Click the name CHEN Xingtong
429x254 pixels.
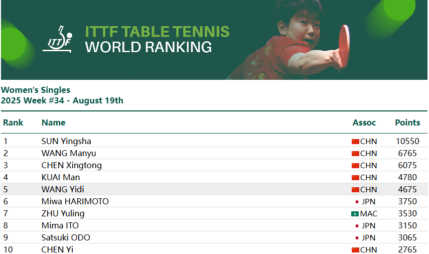(71, 165)
